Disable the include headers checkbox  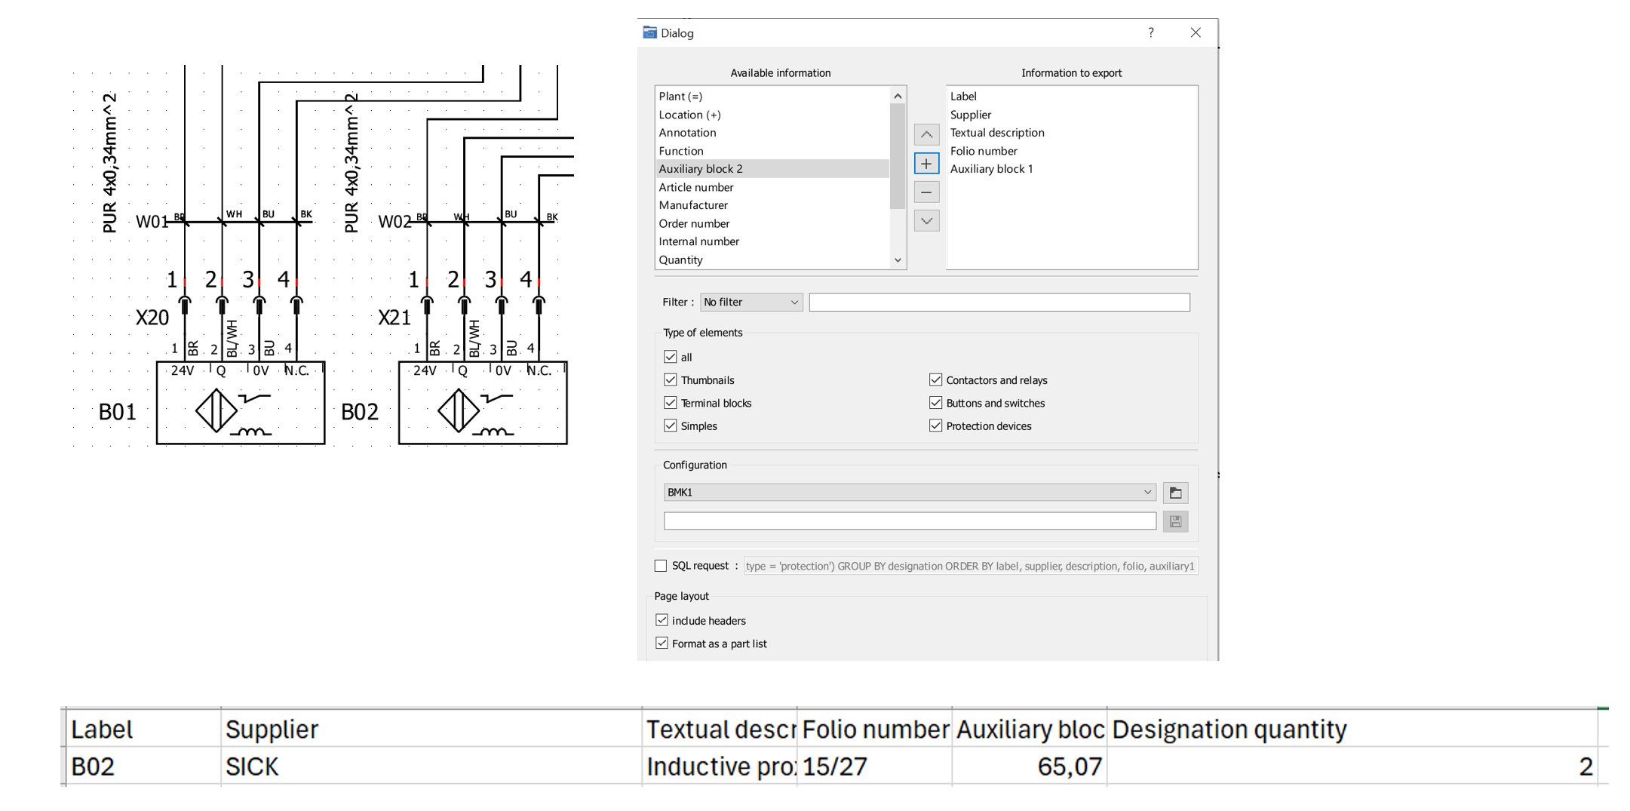pyautogui.click(x=662, y=620)
